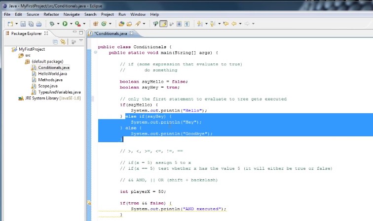Screen dimensions: 373x221
Task: Click Collapse All in Package Explorer
Action: 55,42
